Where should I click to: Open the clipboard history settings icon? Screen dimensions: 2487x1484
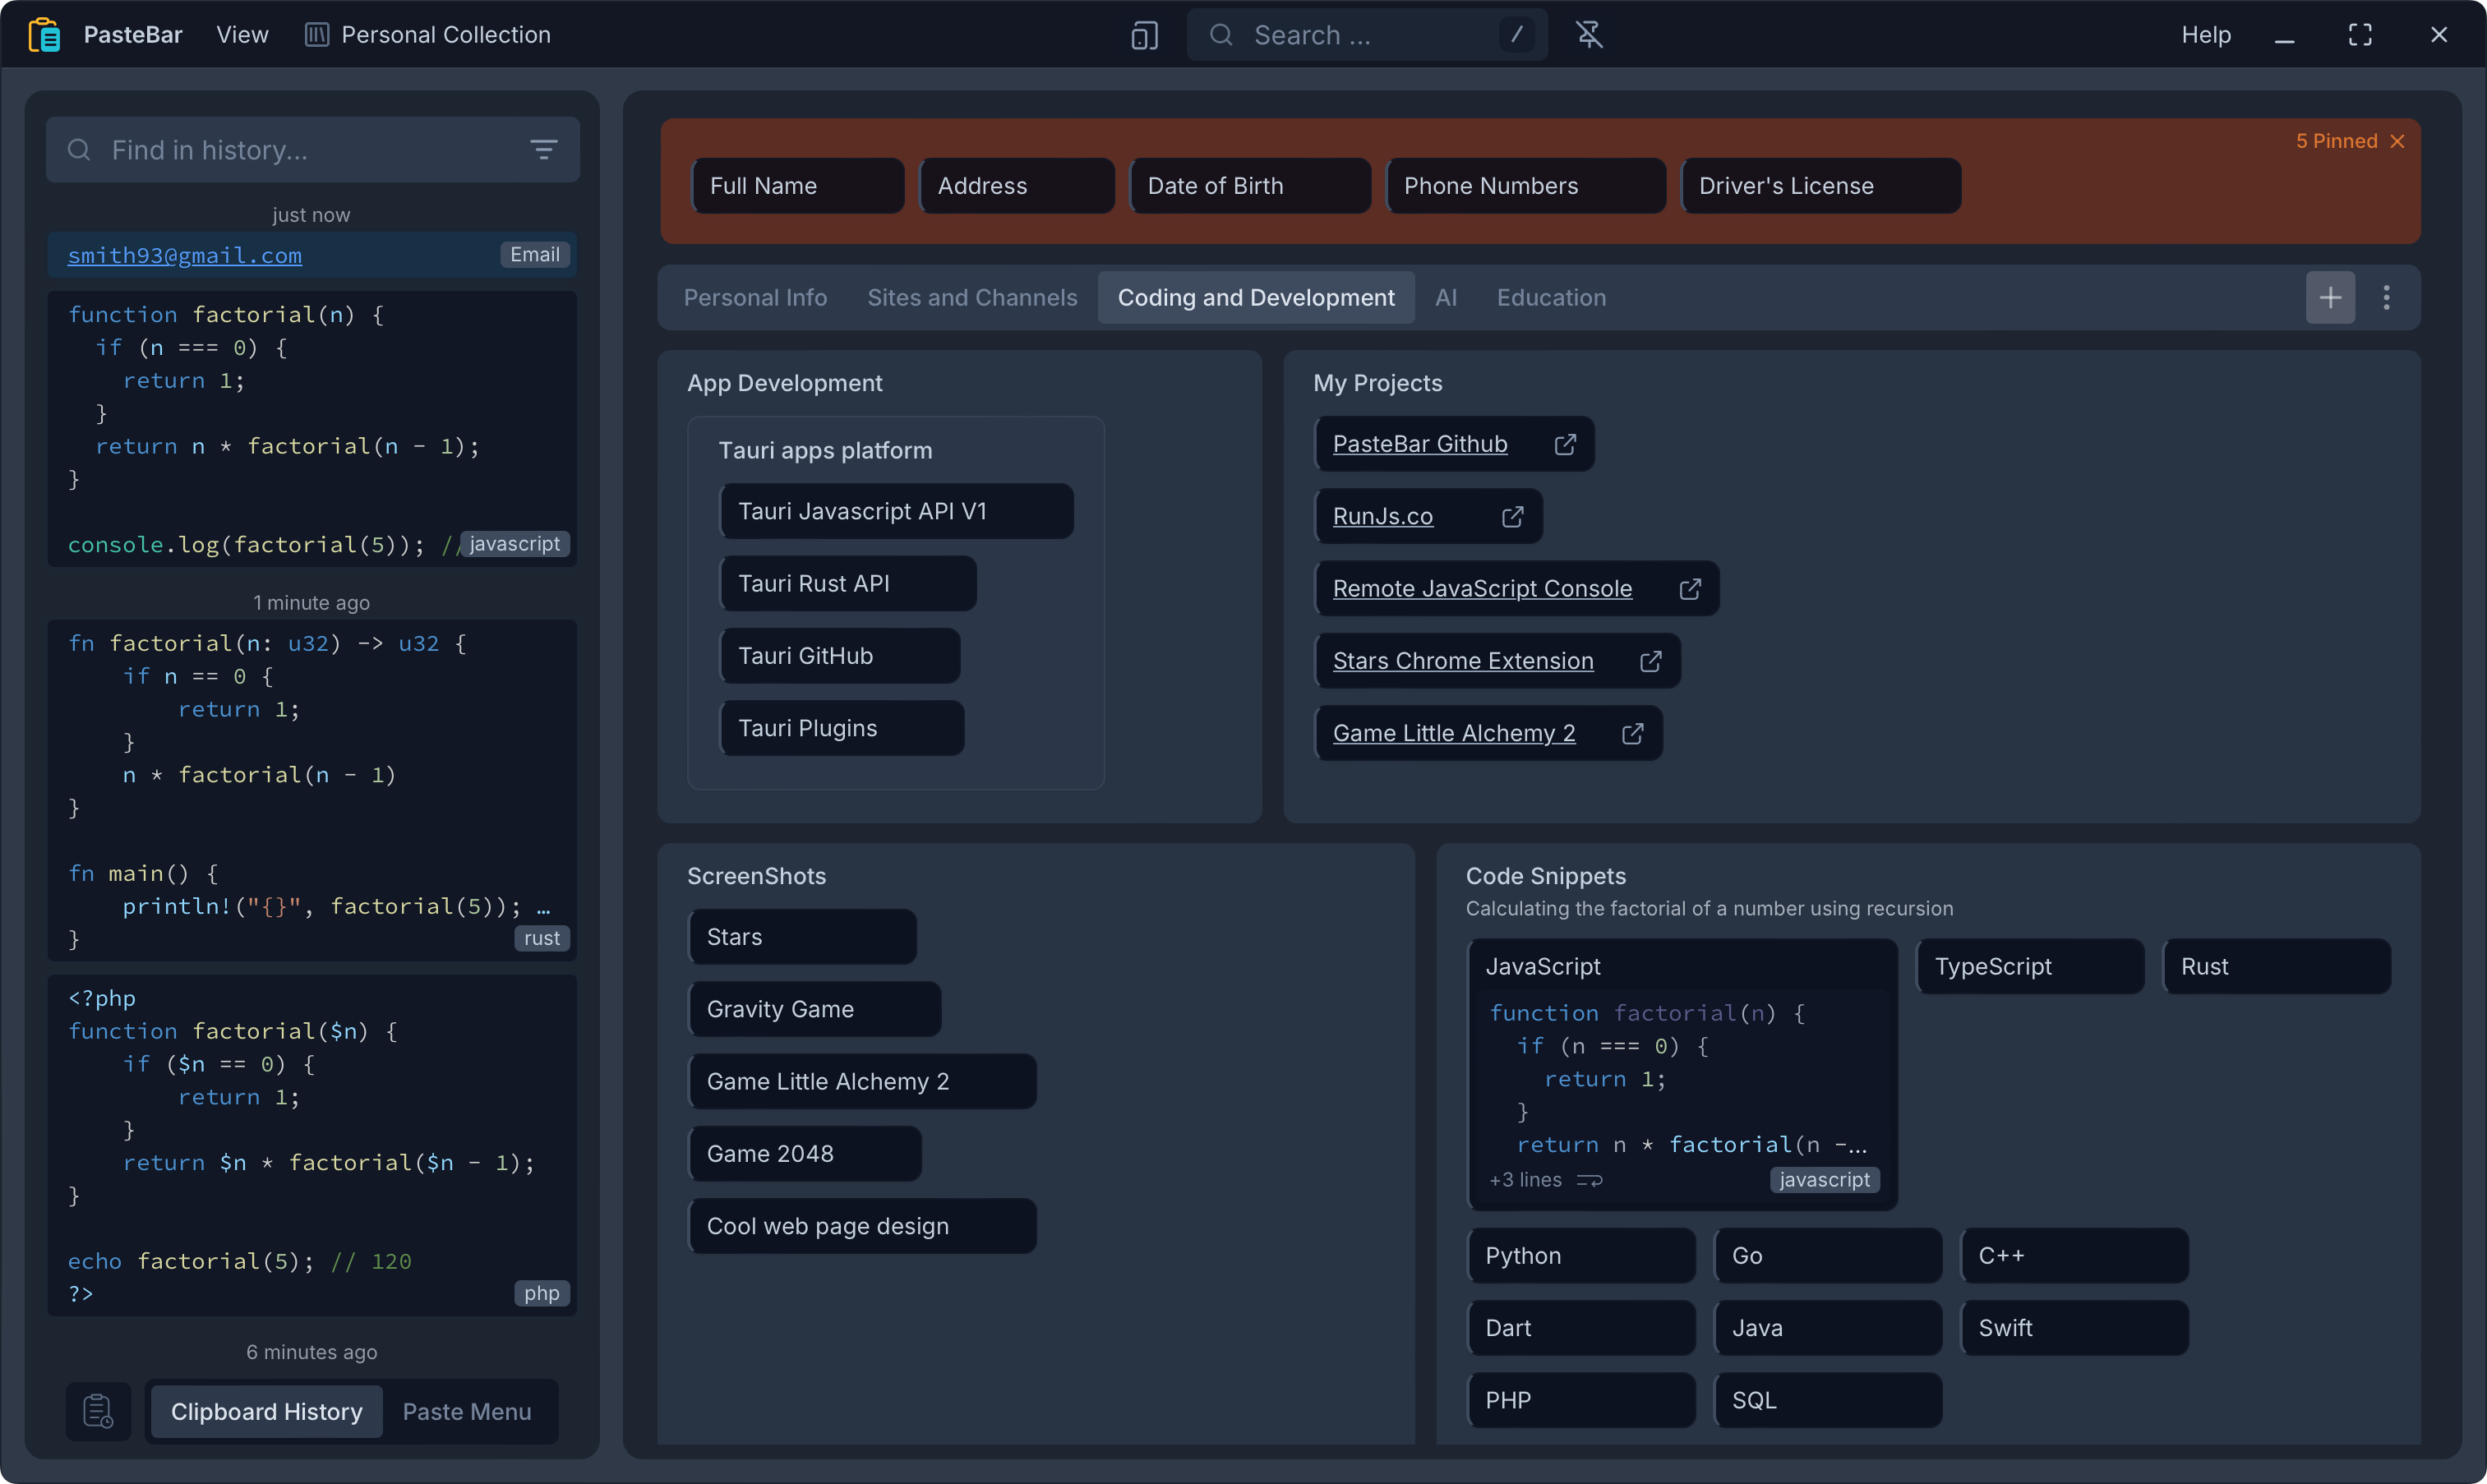pyautogui.click(x=98, y=1411)
